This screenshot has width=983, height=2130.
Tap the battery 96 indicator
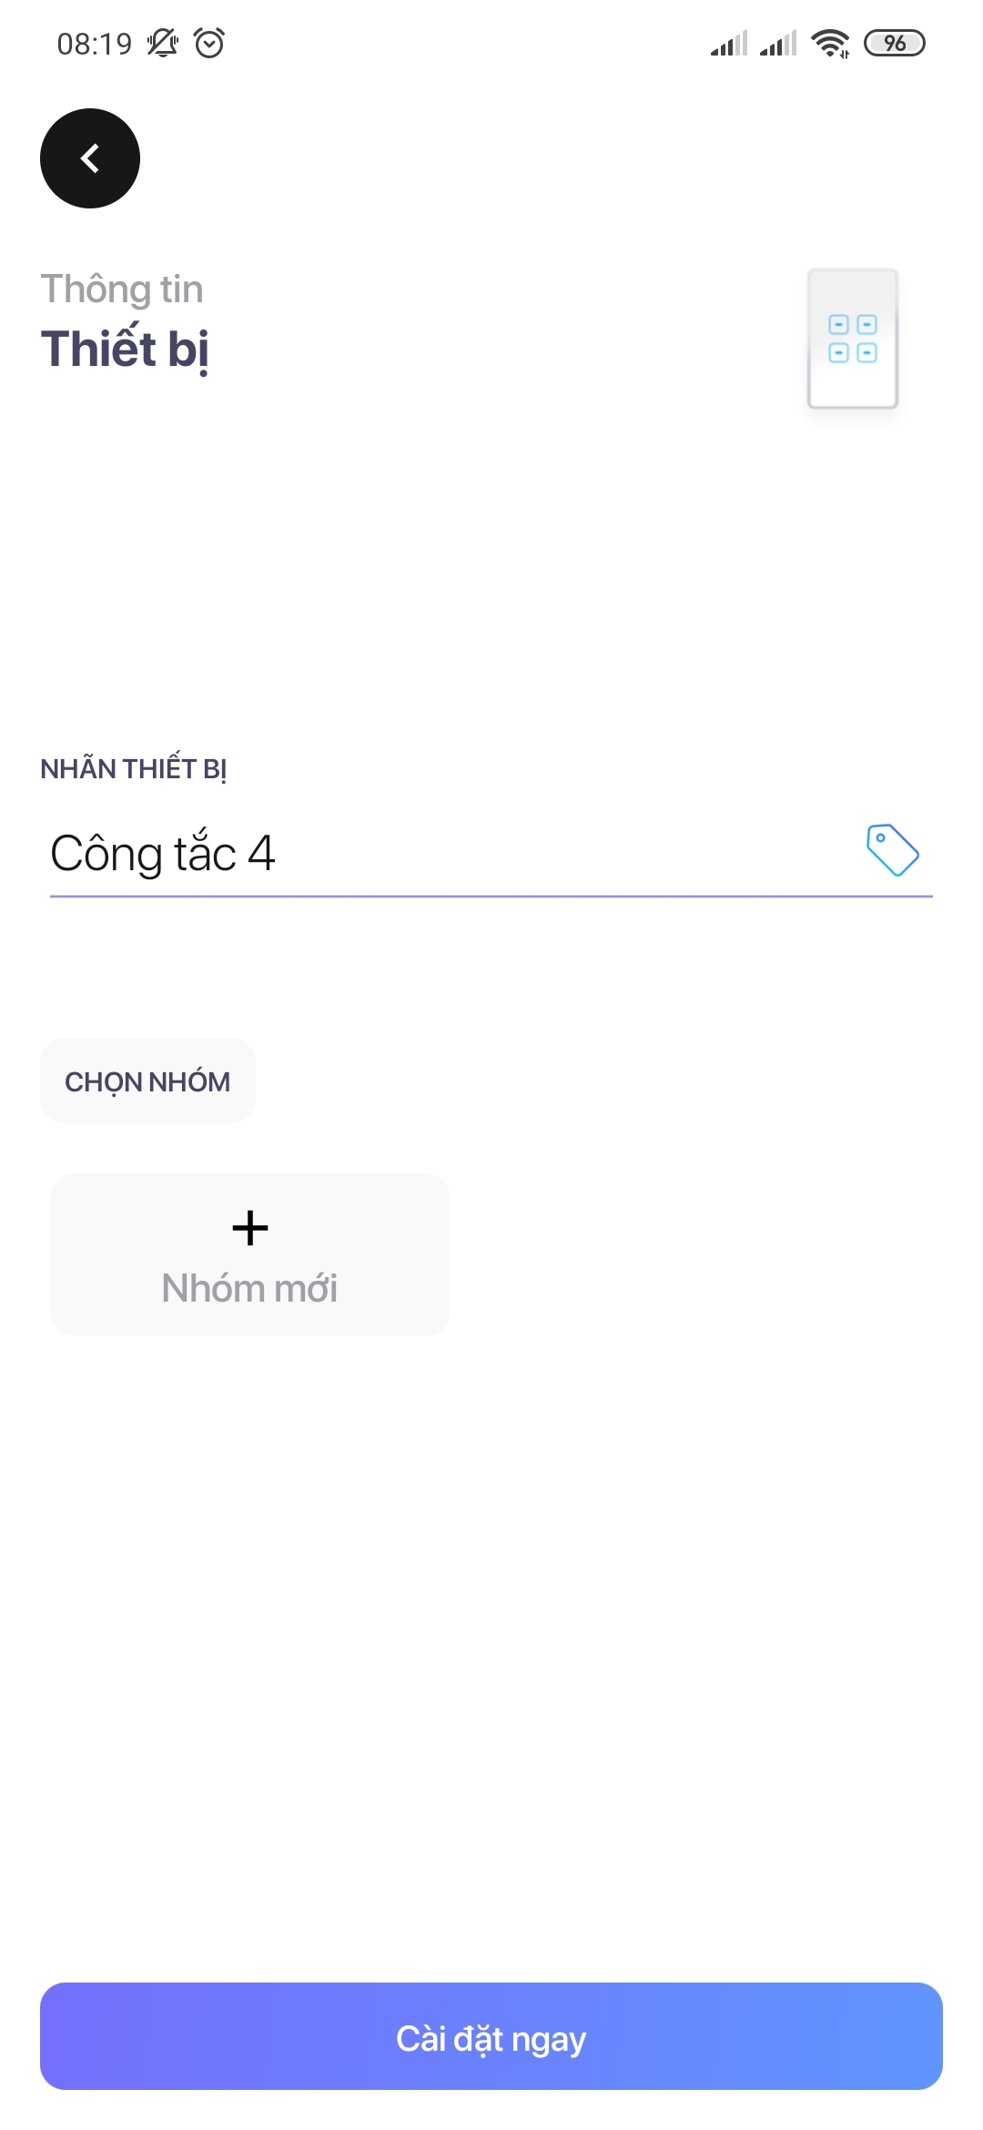tap(895, 43)
